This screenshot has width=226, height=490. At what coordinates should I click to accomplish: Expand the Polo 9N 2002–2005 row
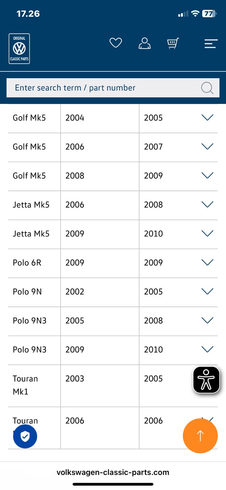click(x=207, y=292)
